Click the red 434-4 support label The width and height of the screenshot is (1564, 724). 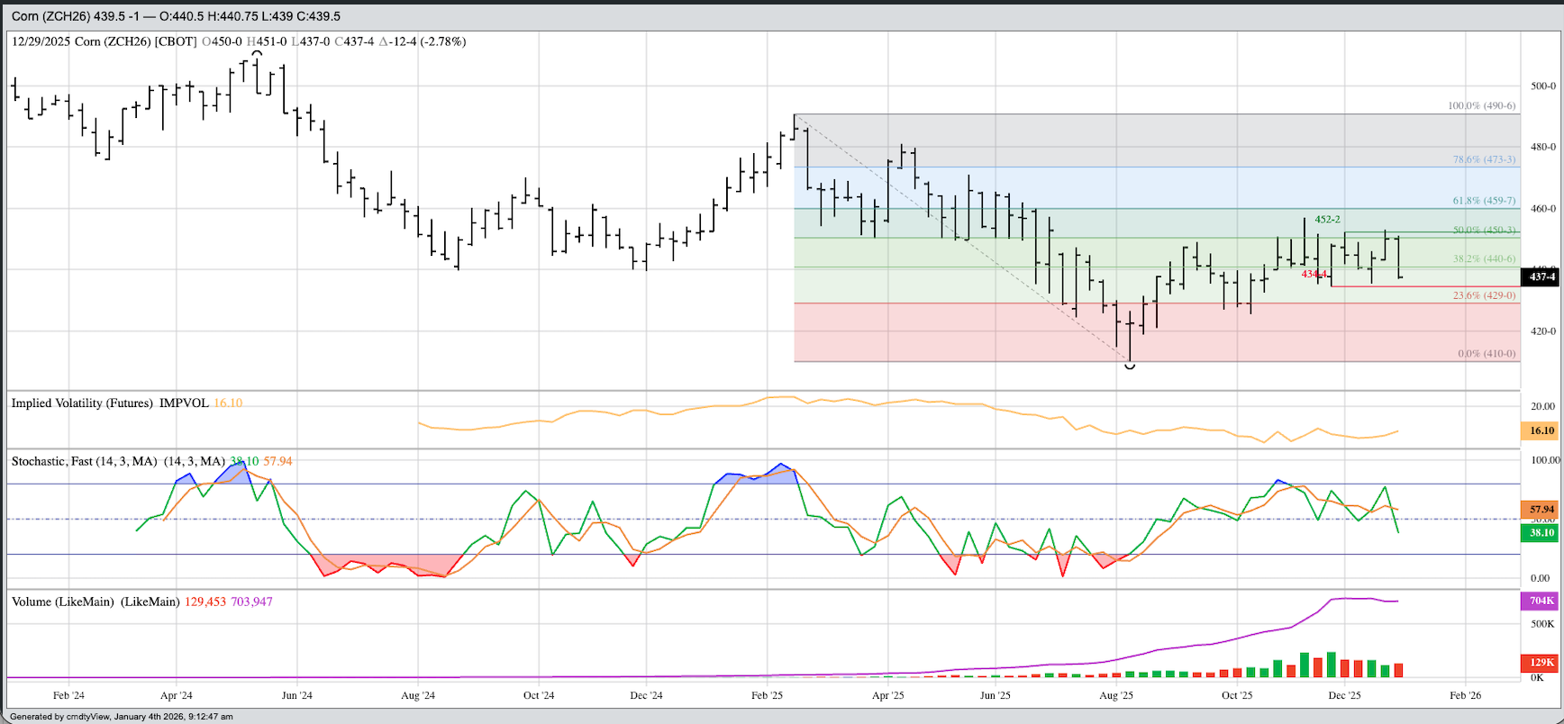click(x=1314, y=274)
